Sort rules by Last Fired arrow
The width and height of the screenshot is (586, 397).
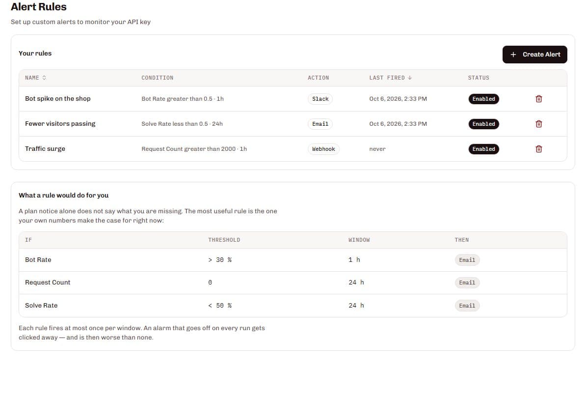[x=410, y=78]
